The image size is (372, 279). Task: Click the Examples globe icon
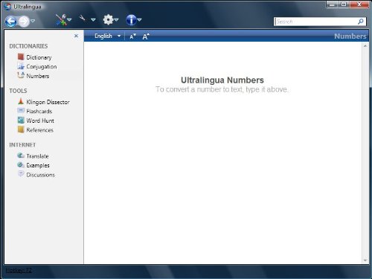tap(21, 164)
